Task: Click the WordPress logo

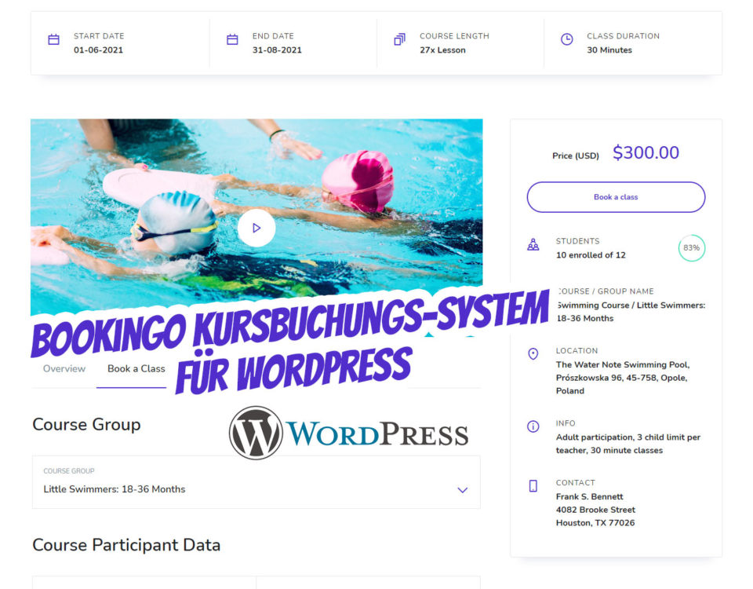Action: pyautogui.click(x=348, y=433)
